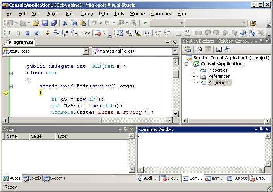
Task: Collapse the ConsoleApplication1 project node
Action: pyautogui.click(x=187, y=64)
